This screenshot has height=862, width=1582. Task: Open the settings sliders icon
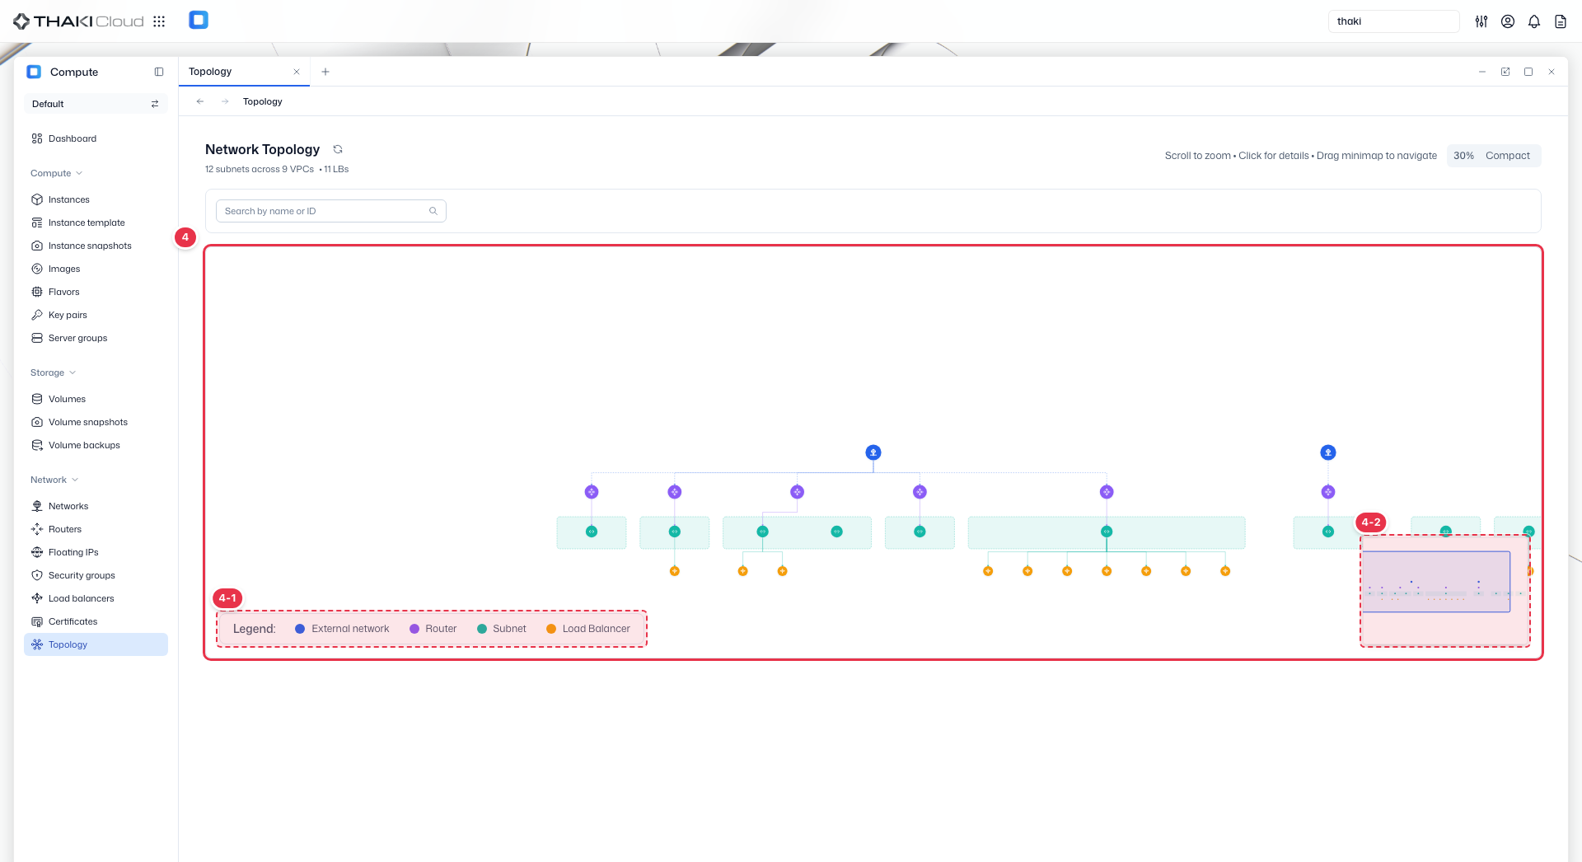pyautogui.click(x=1481, y=21)
